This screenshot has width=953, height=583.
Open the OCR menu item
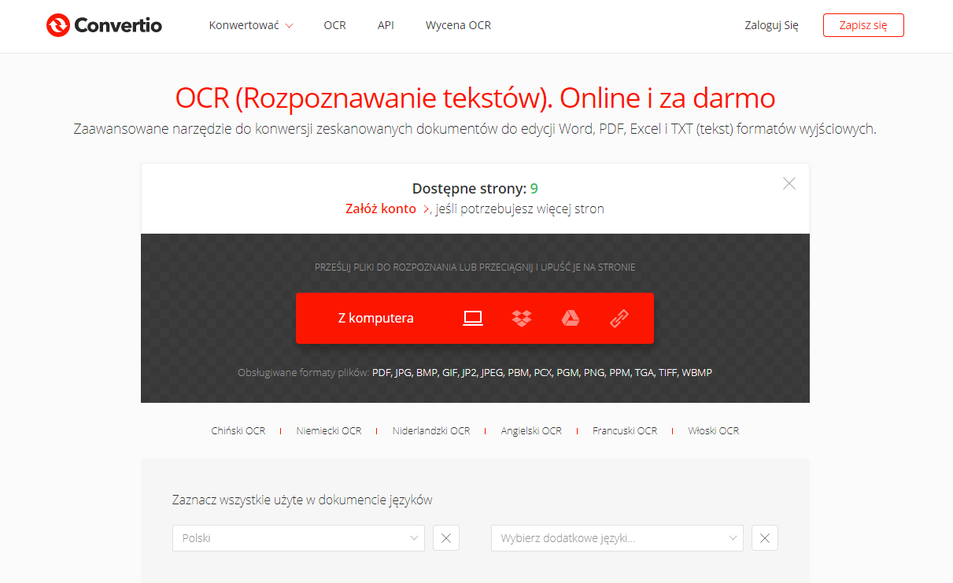(x=334, y=25)
